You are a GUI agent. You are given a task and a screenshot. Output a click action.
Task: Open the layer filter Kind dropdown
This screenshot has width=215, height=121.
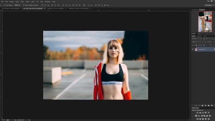point(197,39)
